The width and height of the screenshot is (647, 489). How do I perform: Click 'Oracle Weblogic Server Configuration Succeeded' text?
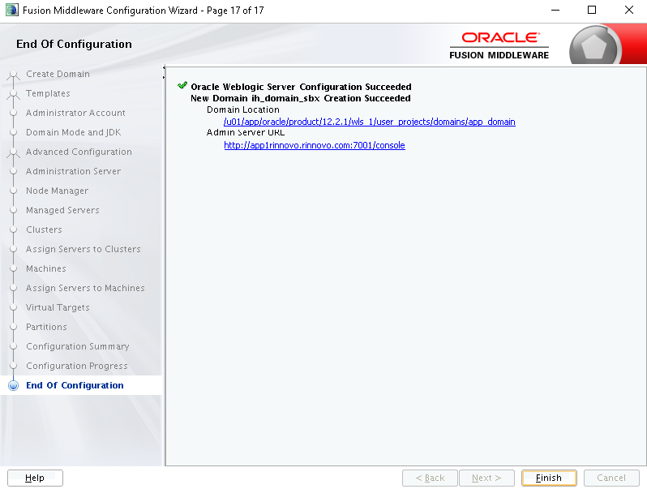pos(302,87)
